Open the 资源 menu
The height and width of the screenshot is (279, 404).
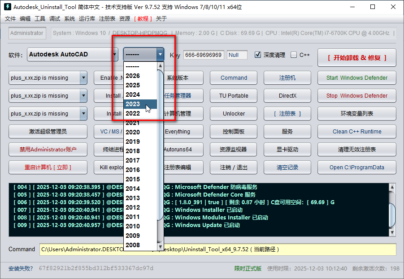[x=125, y=18]
